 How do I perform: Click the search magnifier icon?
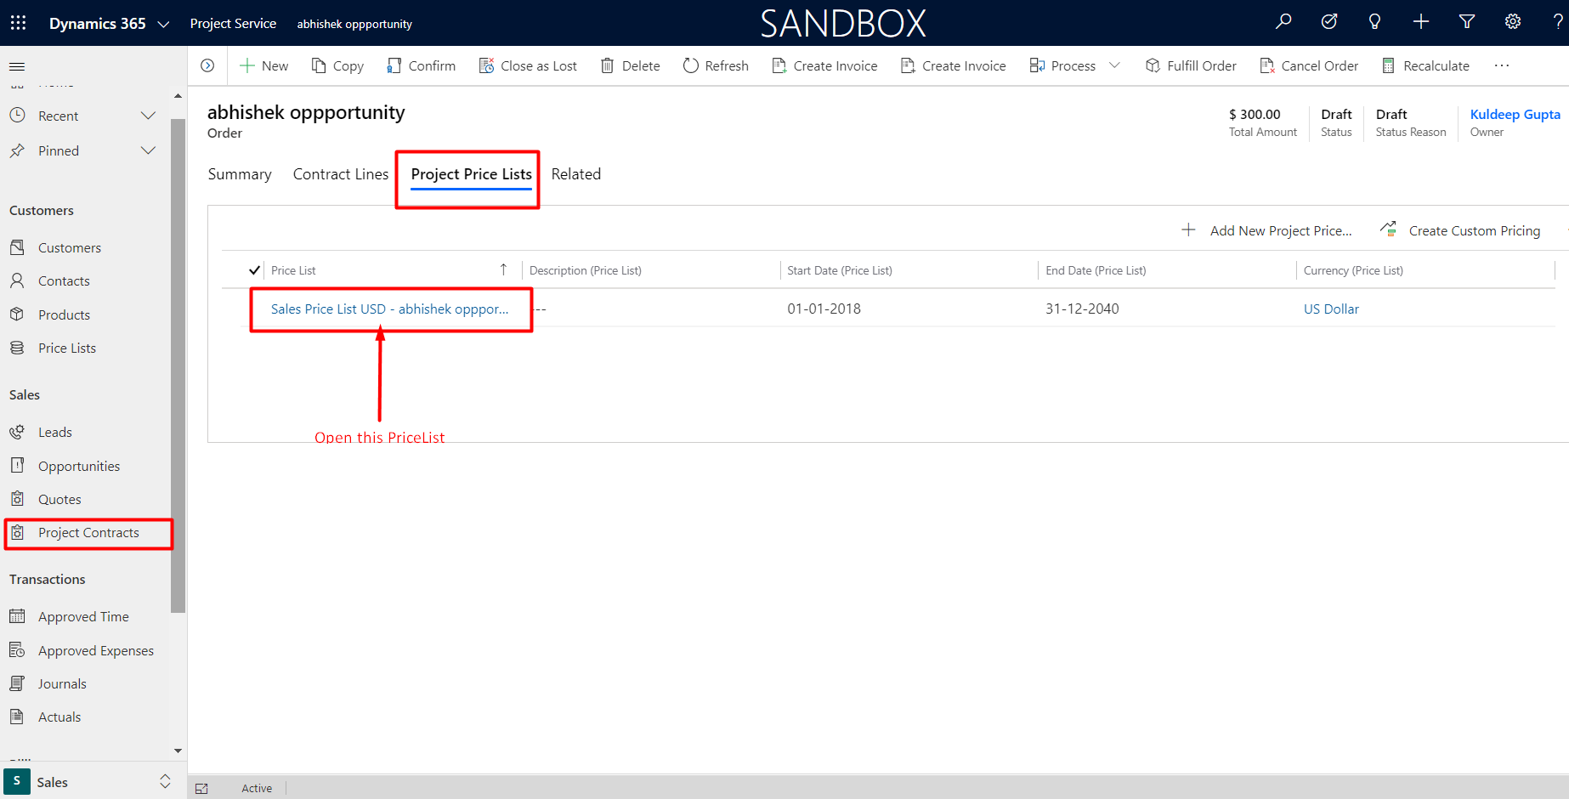tap(1283, 22)
